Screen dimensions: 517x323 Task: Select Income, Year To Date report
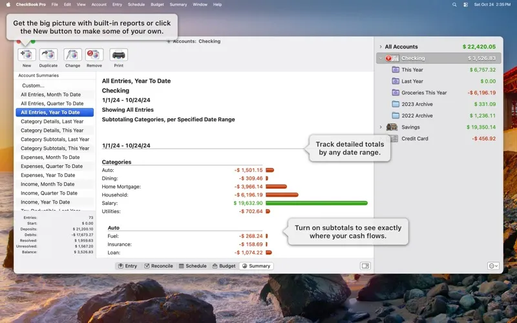(x=55, y=202)
